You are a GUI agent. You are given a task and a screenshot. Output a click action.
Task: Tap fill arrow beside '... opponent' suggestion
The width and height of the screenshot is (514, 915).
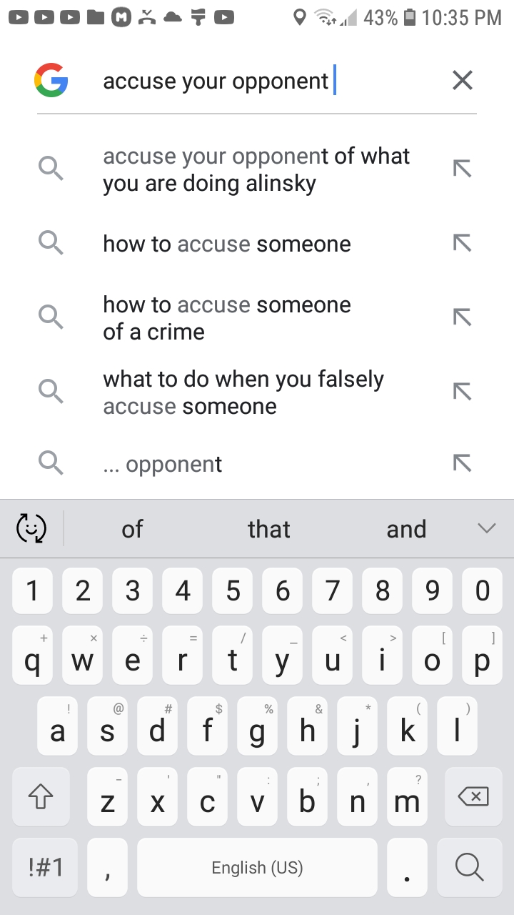tap(463, 463)
